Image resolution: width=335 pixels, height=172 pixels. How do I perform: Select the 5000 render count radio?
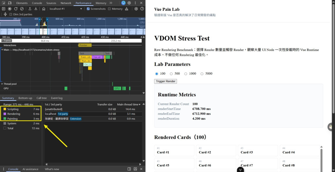pos(202,74)
